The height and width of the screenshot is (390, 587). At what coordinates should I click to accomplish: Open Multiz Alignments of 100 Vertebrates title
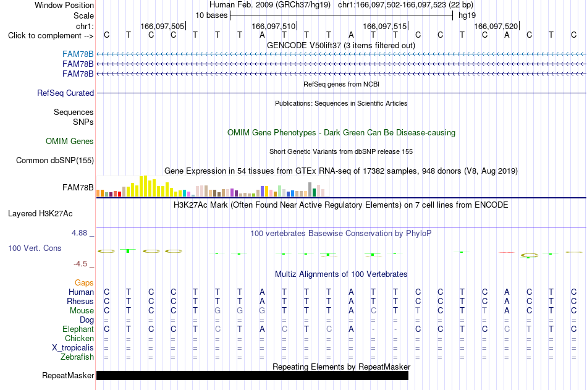(341, 274)
